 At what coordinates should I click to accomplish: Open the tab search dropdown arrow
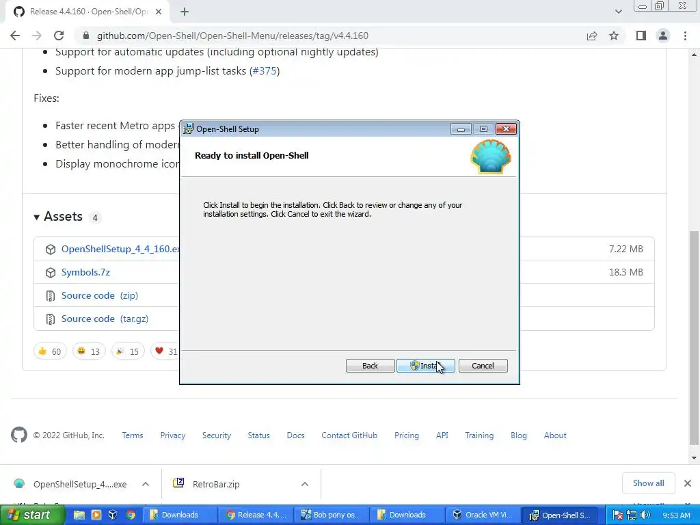618,12
